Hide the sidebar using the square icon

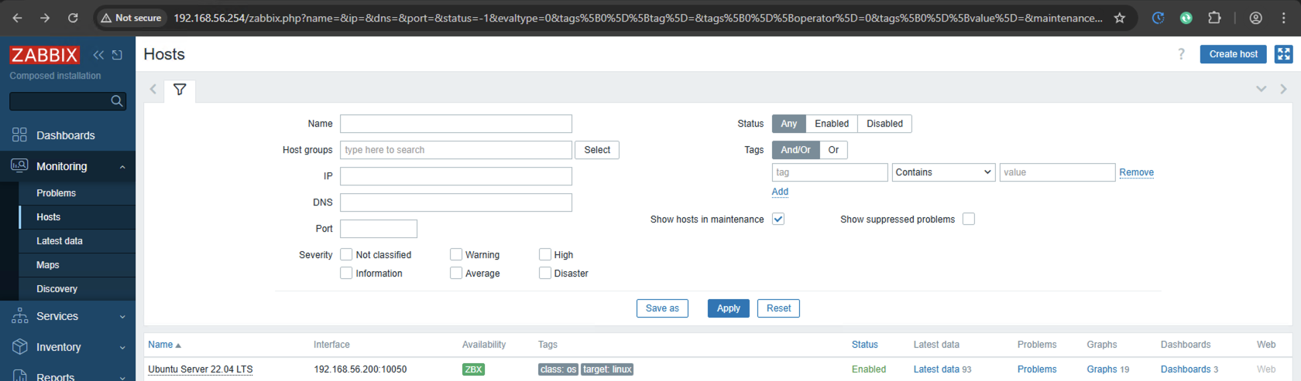coord(117,55)
